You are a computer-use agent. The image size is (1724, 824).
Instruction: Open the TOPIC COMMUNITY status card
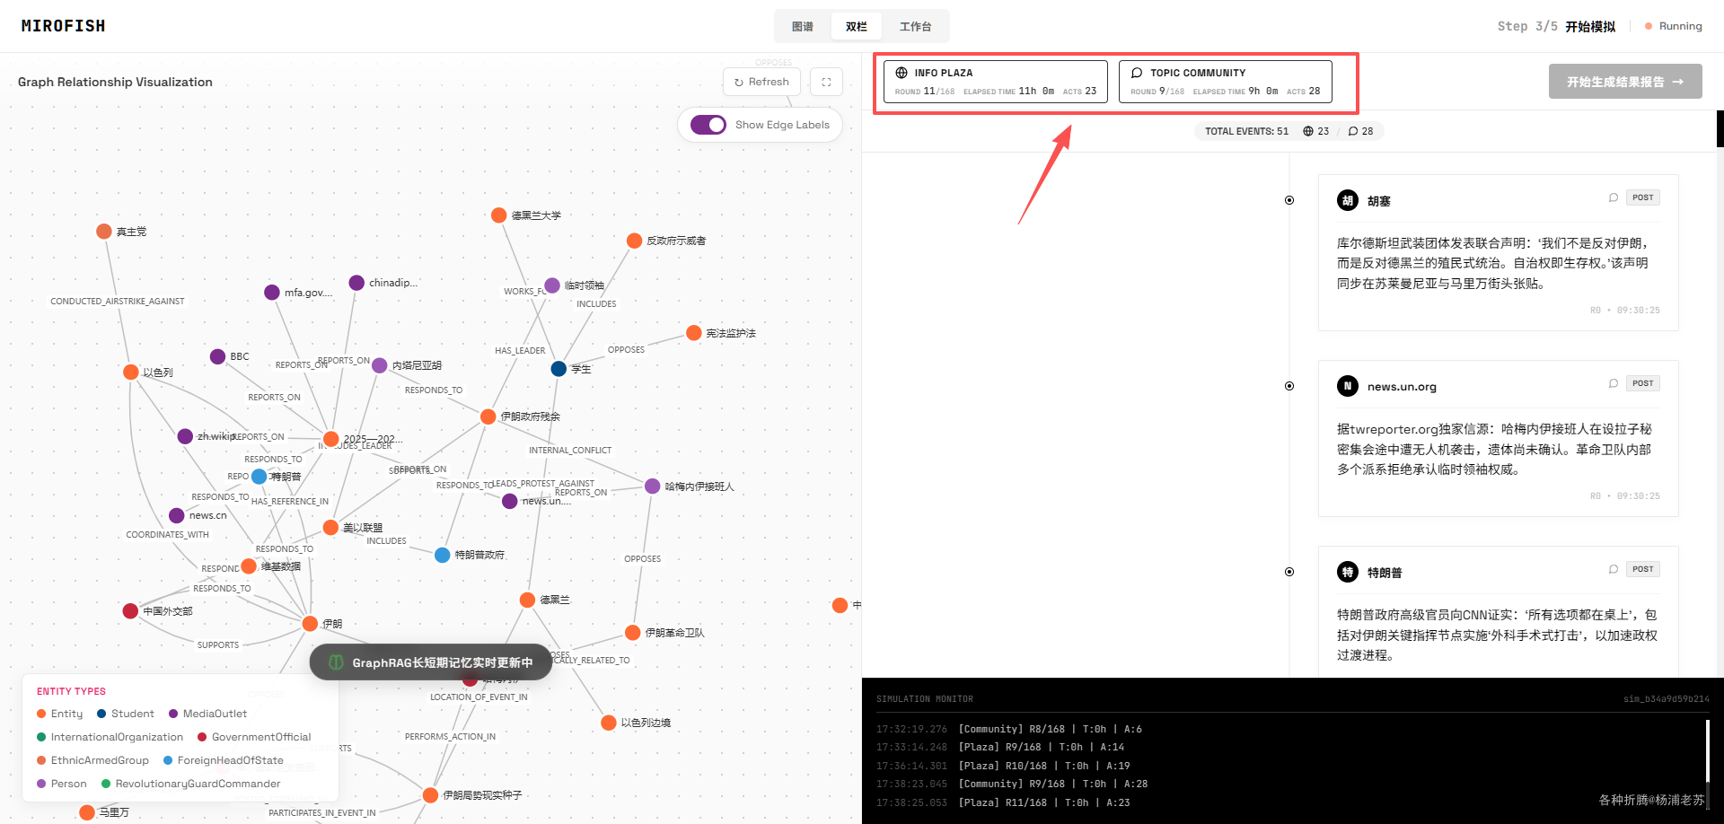(x=1225, y=82)
